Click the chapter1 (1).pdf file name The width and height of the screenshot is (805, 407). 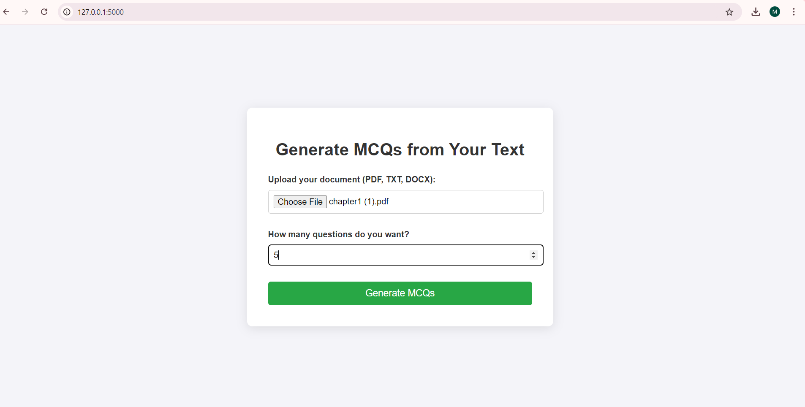[x=359, y=201]
